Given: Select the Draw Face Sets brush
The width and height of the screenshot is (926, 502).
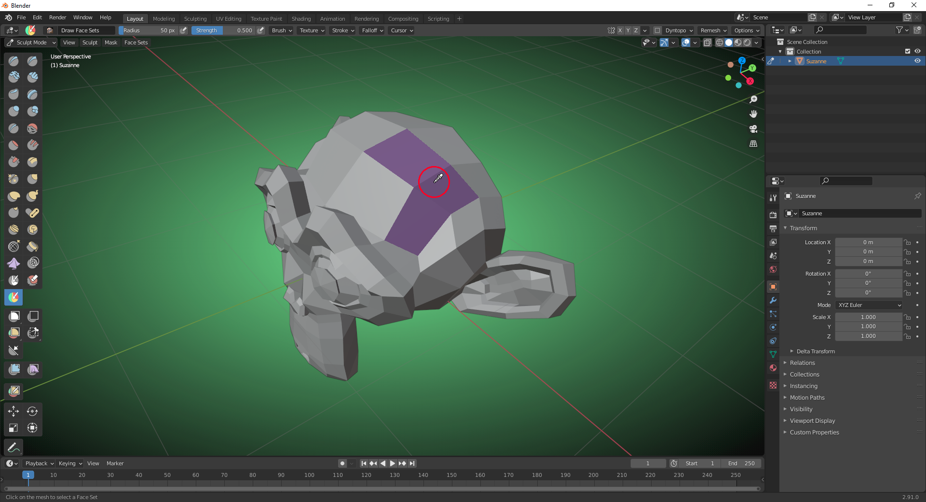Looking at the screenshot, I should (13, 297).
